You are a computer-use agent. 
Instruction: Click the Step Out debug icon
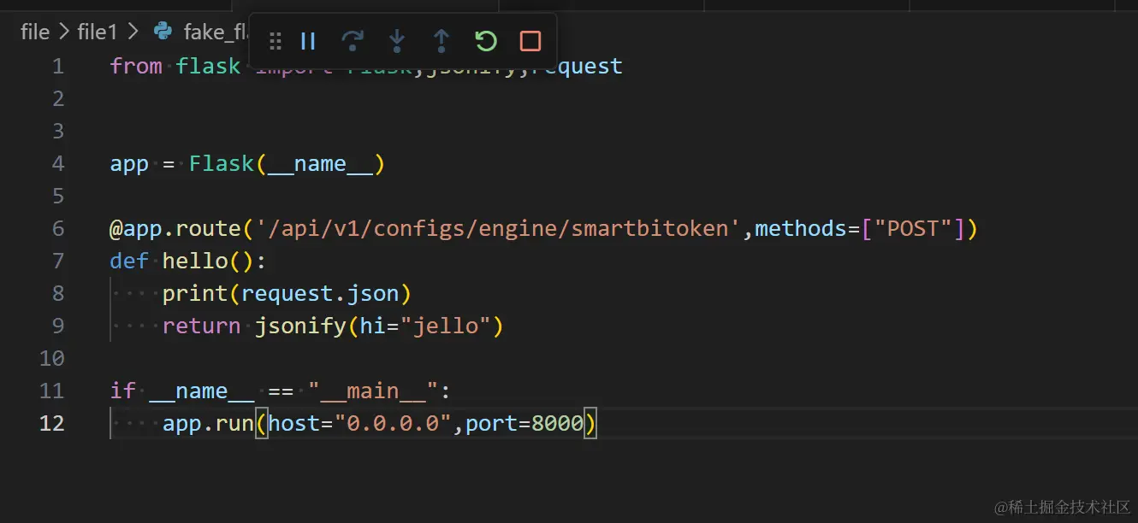point(442,41)
